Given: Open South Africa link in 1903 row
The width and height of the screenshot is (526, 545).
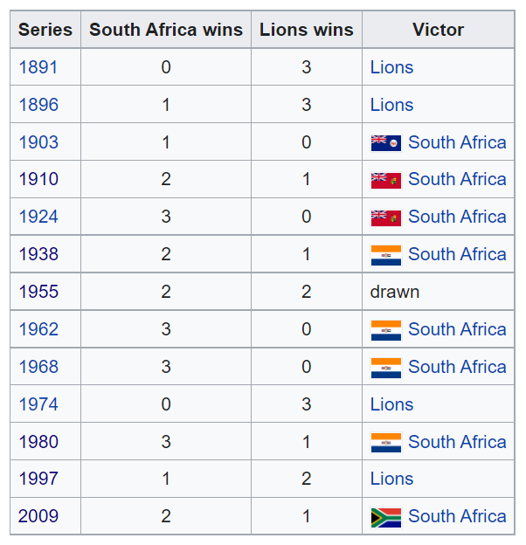Looking at the screenshot, I should click(x=457, y=142).
